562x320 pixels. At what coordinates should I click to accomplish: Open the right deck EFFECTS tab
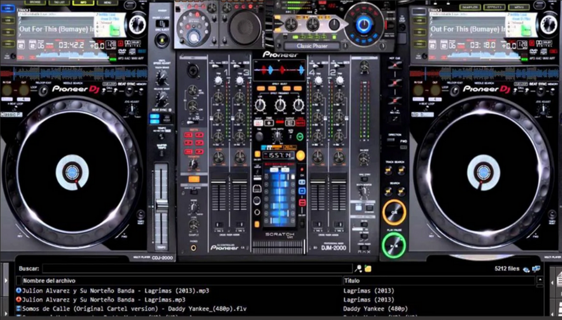(x=494, y=7)
